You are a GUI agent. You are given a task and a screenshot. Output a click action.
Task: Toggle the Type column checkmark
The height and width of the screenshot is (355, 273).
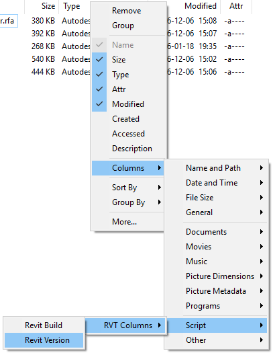[x=99, y=75]
